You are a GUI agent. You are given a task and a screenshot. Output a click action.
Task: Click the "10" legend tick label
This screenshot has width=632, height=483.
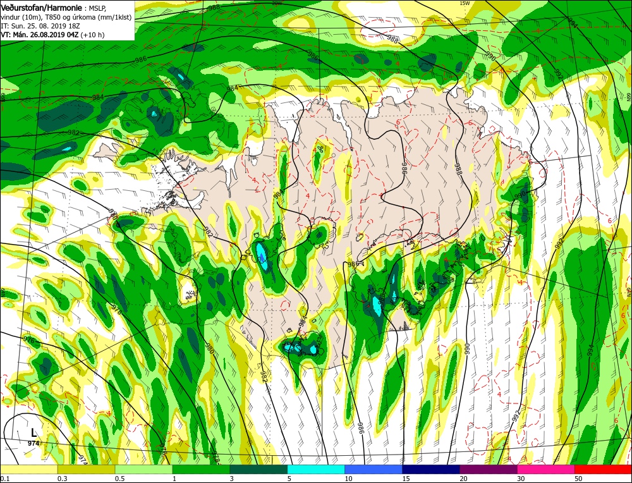point(349,478)
